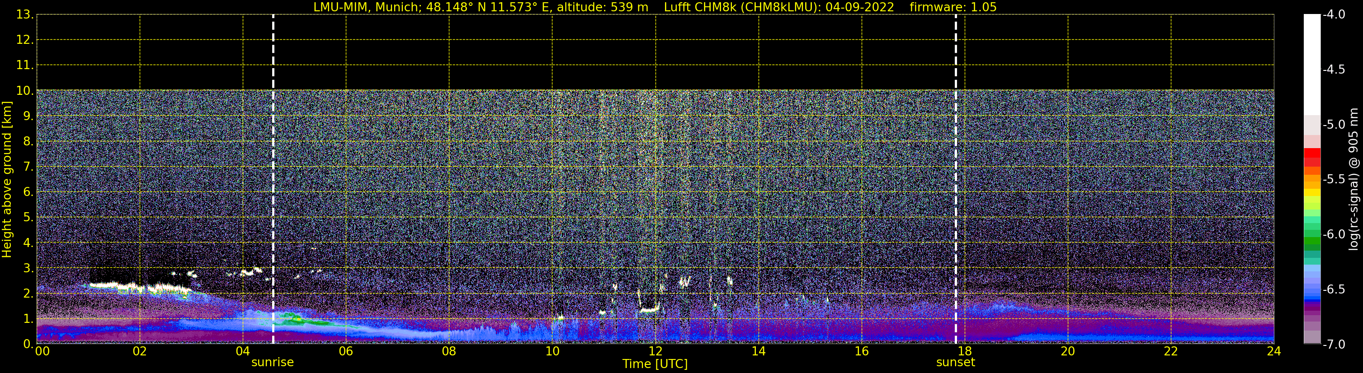Click the time tick label 00

pyautogui.click(x=42, y=351)
